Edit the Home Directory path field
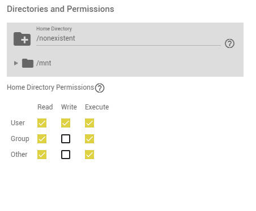Image resolution: width=256 pixels, height=211 pixels. (x=129, y=38)
